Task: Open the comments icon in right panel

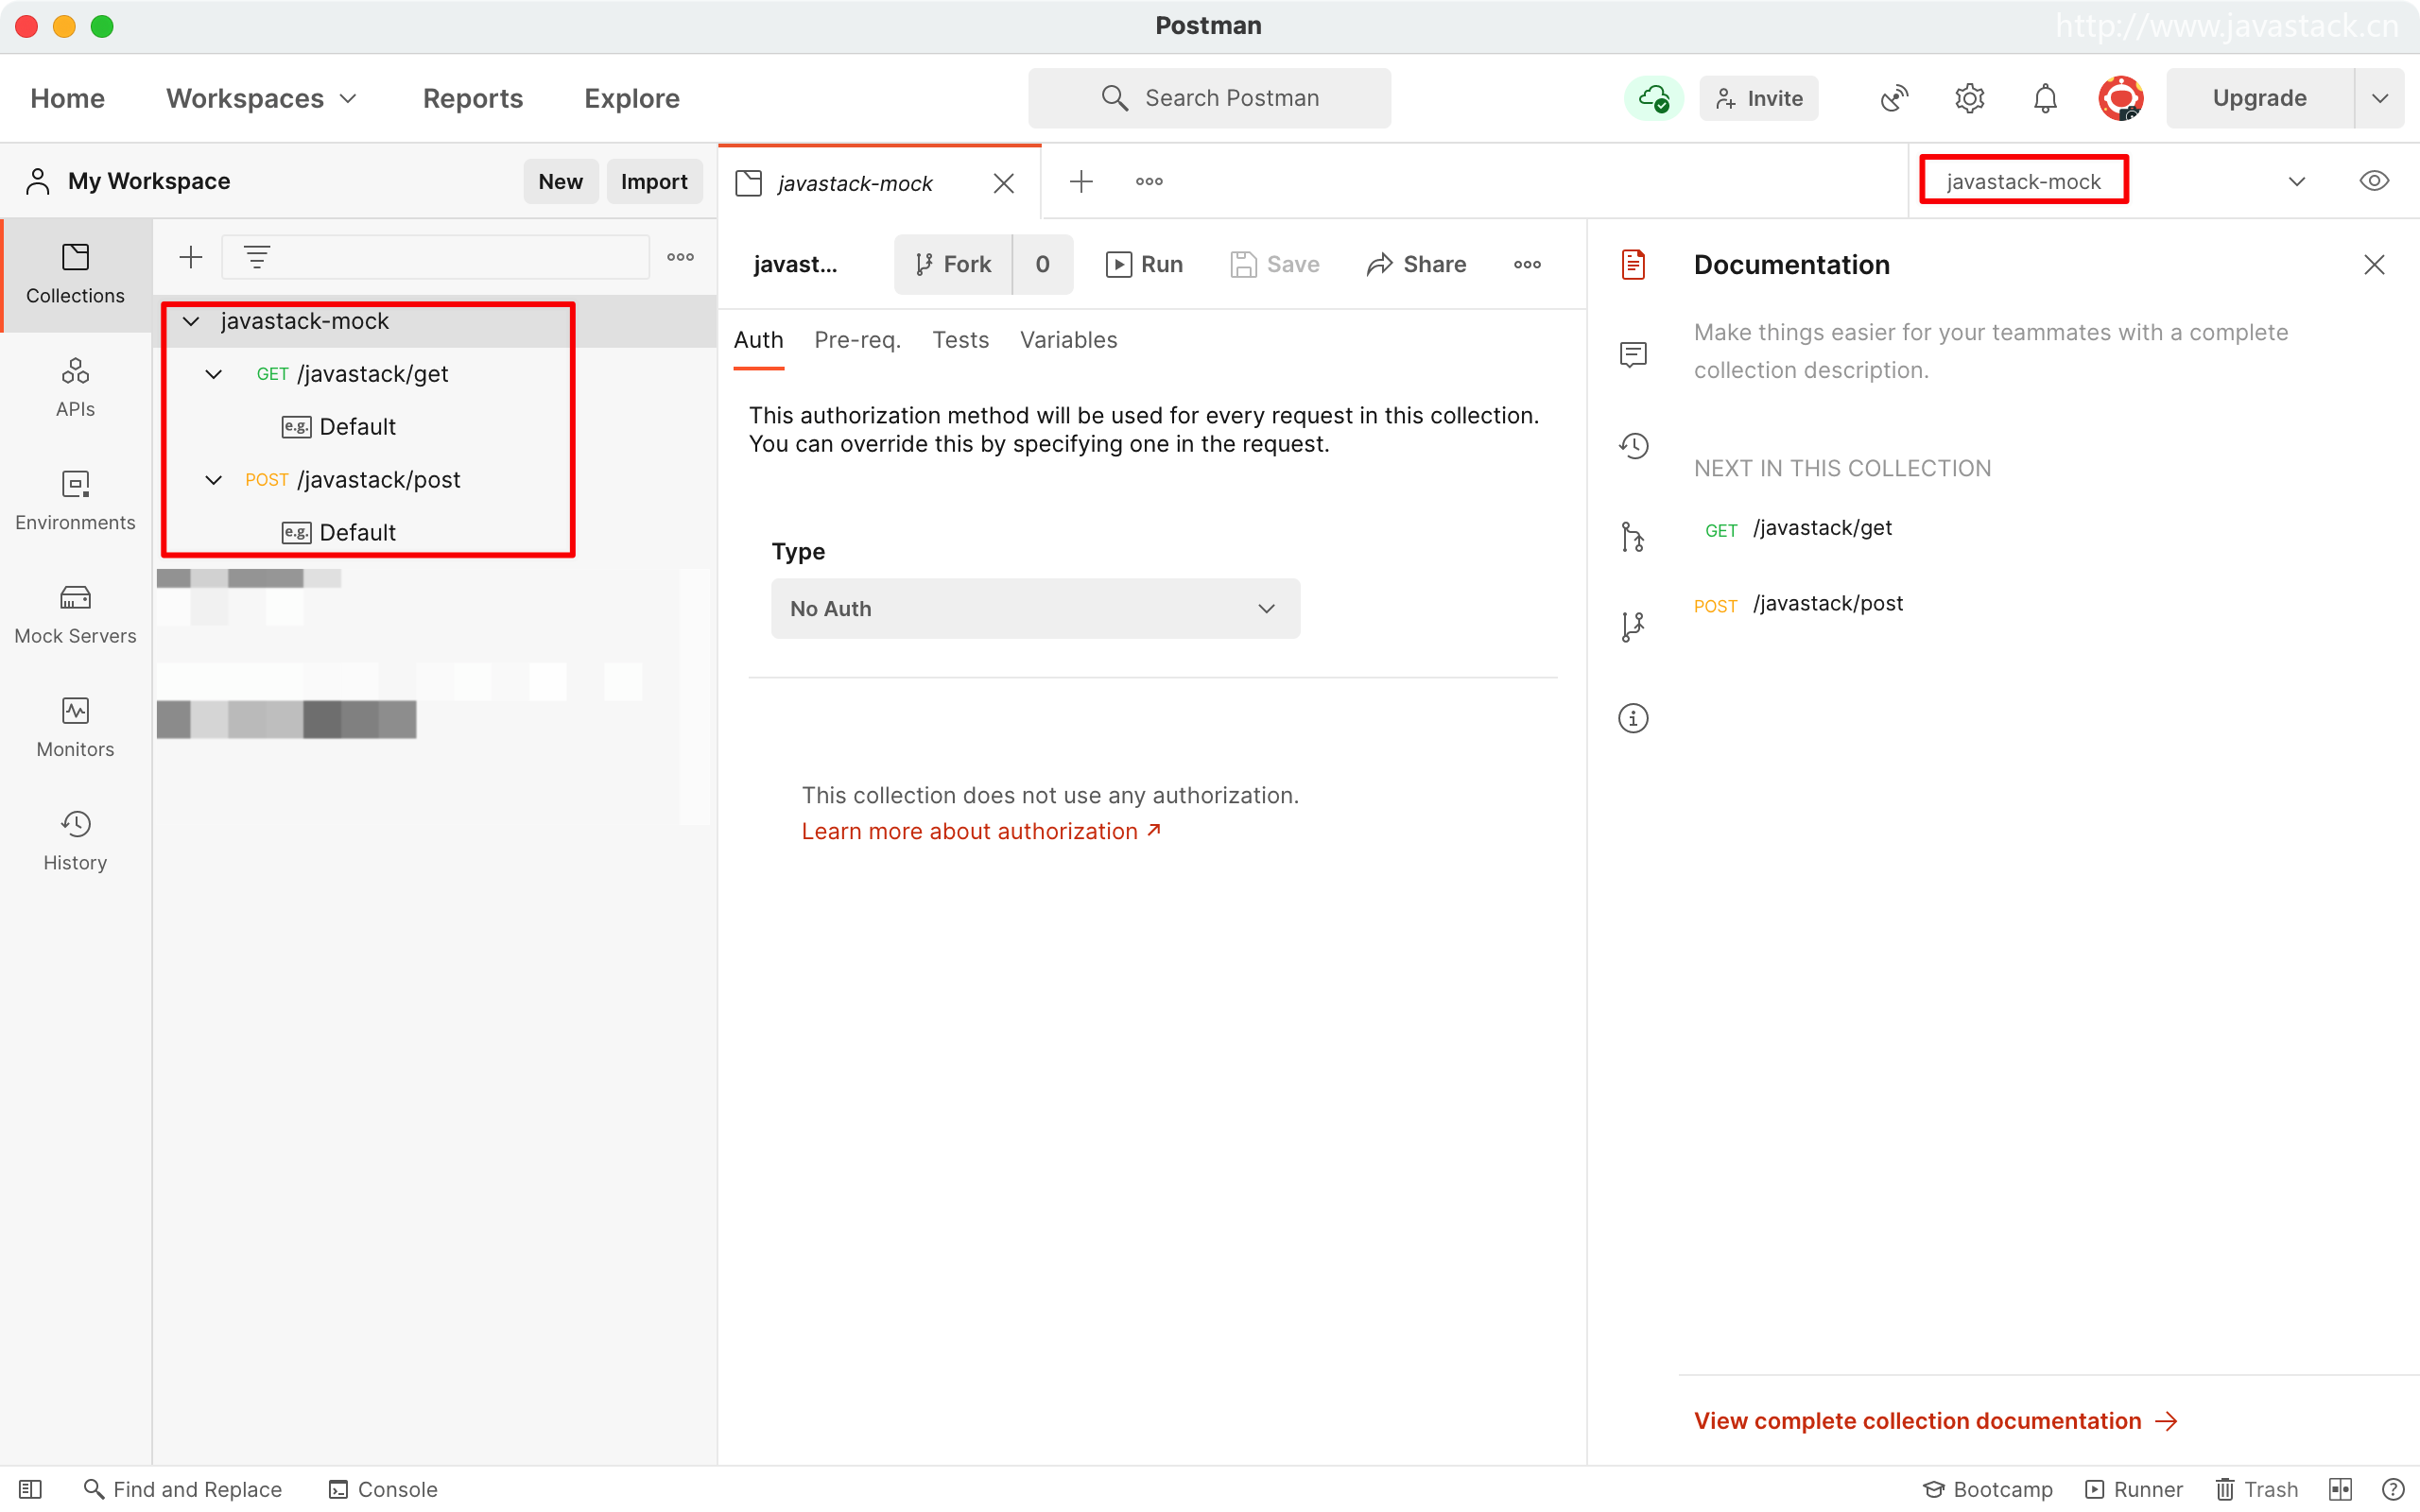Action: [1633, 354]
